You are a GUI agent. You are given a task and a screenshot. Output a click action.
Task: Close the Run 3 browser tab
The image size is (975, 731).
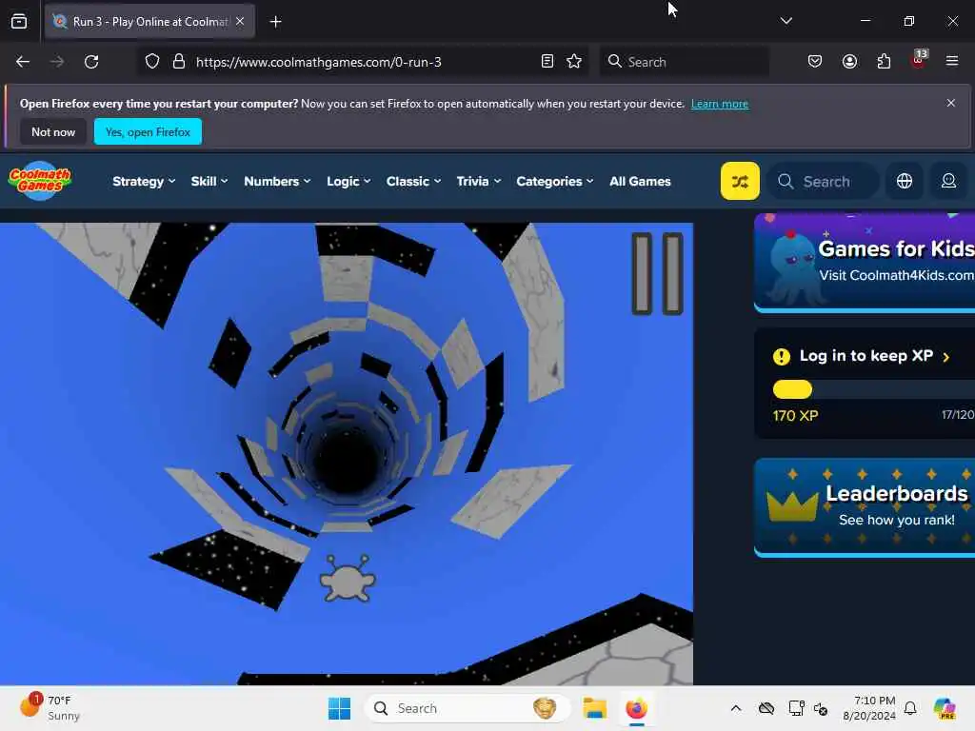pyautogui.click(x=240, y=21)
